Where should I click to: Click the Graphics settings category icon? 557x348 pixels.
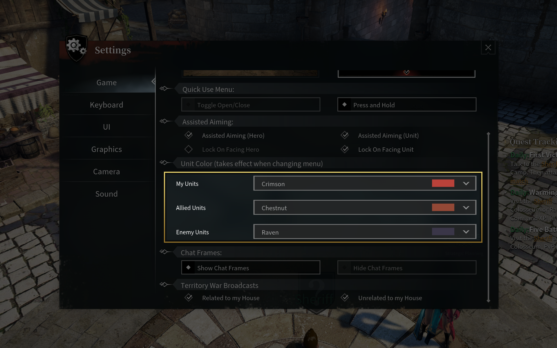pos(106,149)
